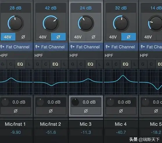The width and height of the screenshot is (162, 143).
Task: Enable phase invert on Mic 3 preamp
Action: (93, 37)
